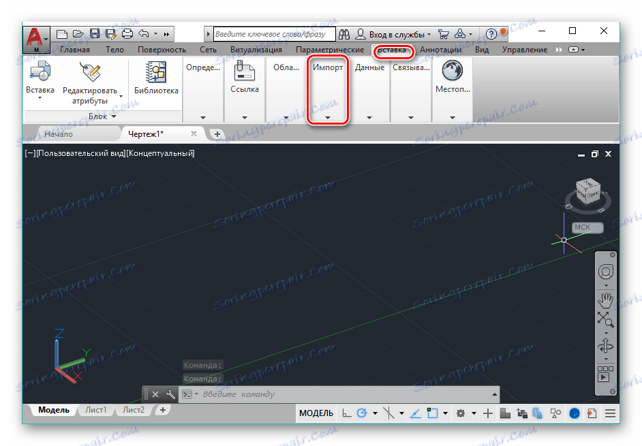Close the Чертеж1* drawing tab

[194, 133]
